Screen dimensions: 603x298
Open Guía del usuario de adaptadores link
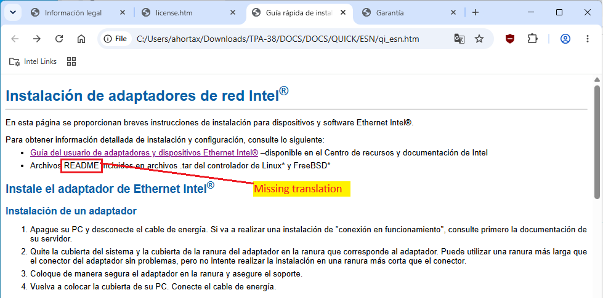click(144, 152)
